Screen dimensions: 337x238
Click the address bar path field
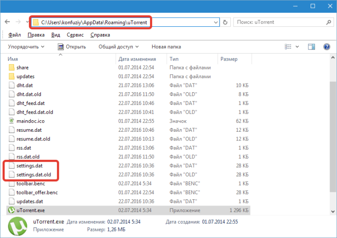coord(126,22)
